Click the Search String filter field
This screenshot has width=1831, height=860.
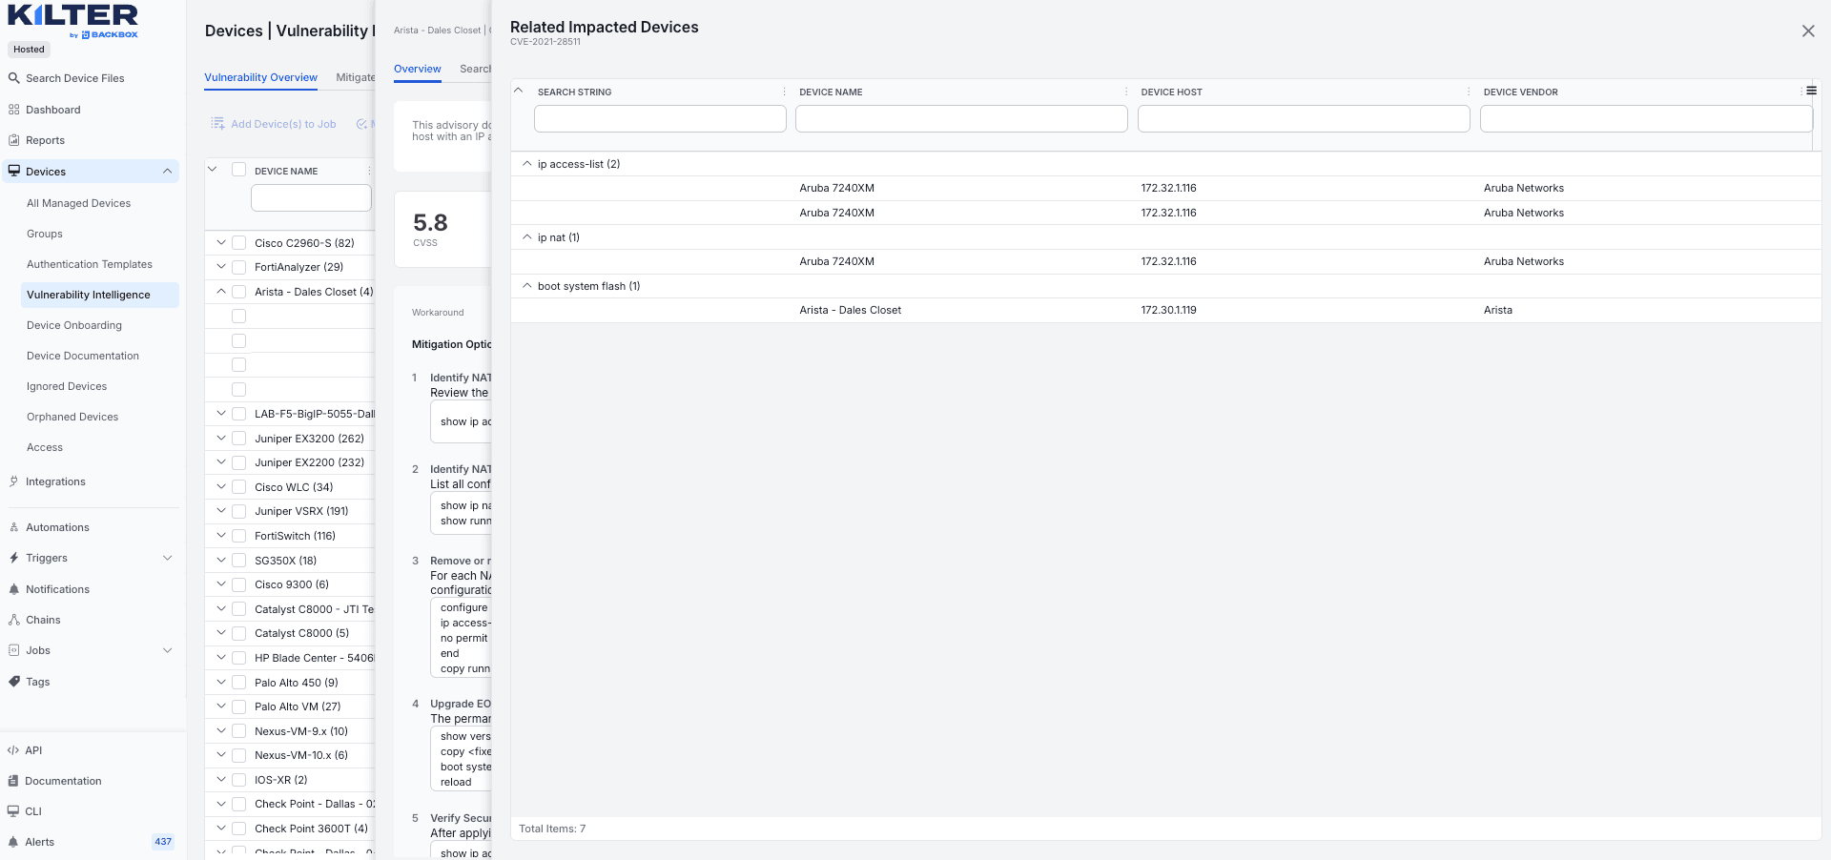660,118
